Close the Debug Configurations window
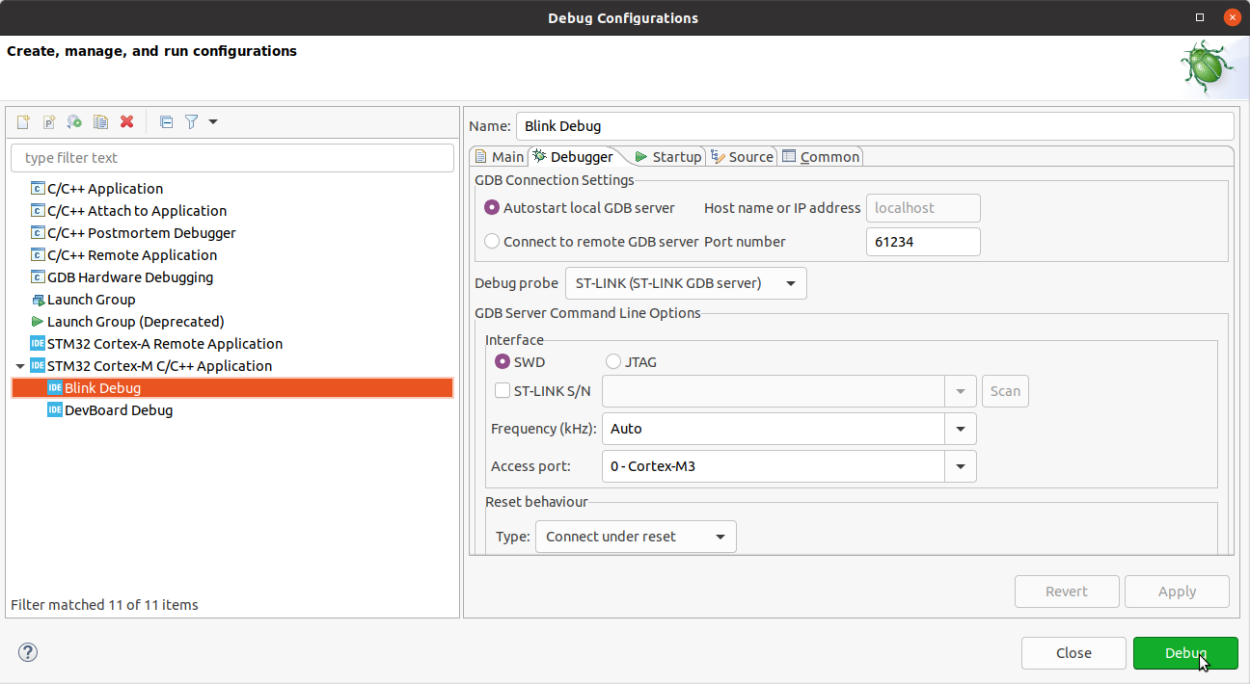Viewport: 1250px width, 684px height. pyautogui.click(x=1232, y=17)
